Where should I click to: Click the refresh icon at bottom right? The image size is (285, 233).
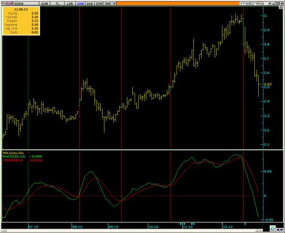[x=273, y=229]
